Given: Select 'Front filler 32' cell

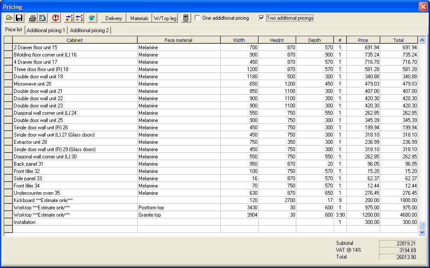Looking at the screenshot, I should tap(75, 171).
